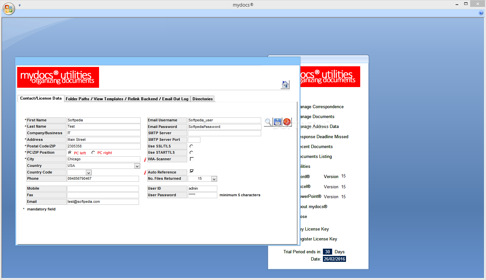Click the empty Mobile field
Screen dimensions: 486x280
tap(103, 189)
